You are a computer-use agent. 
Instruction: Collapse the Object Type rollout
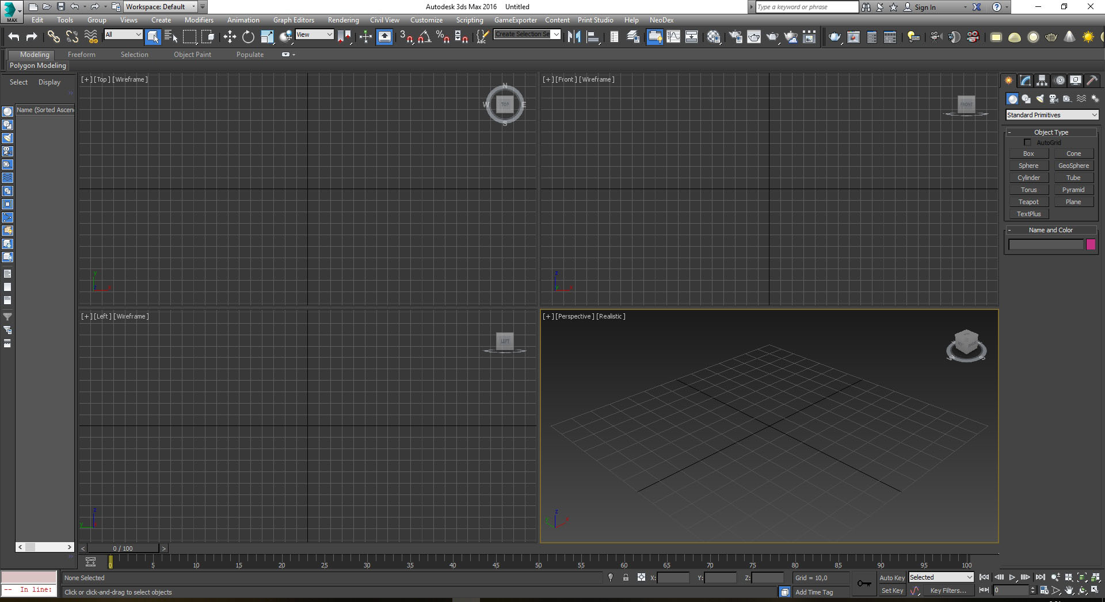pyautogui.click(x=1009, y=132)
